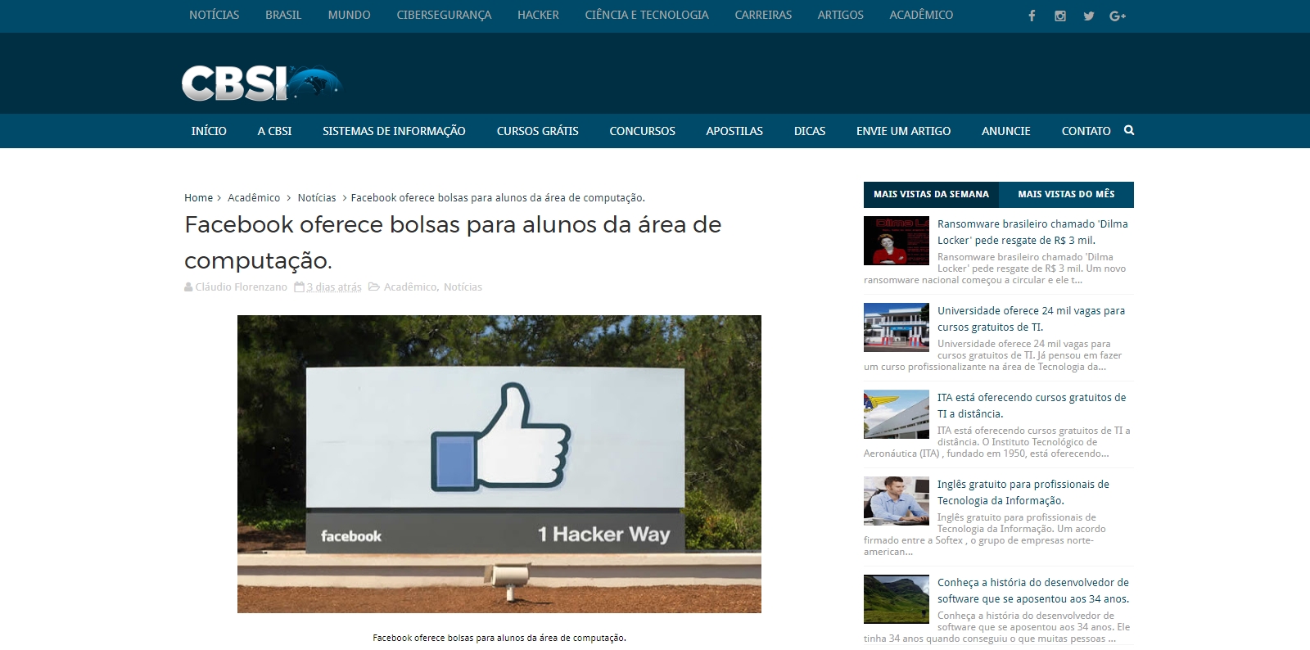Go to INÍCIO in main navigation

tap(209, 131)
